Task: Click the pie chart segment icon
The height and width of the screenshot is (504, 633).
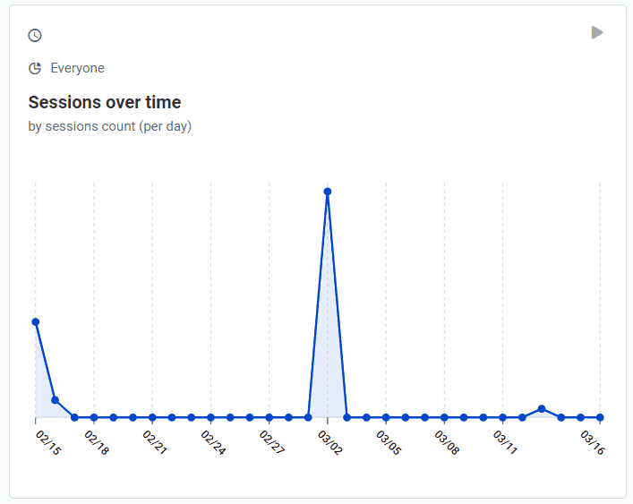Action: point(35,68)
